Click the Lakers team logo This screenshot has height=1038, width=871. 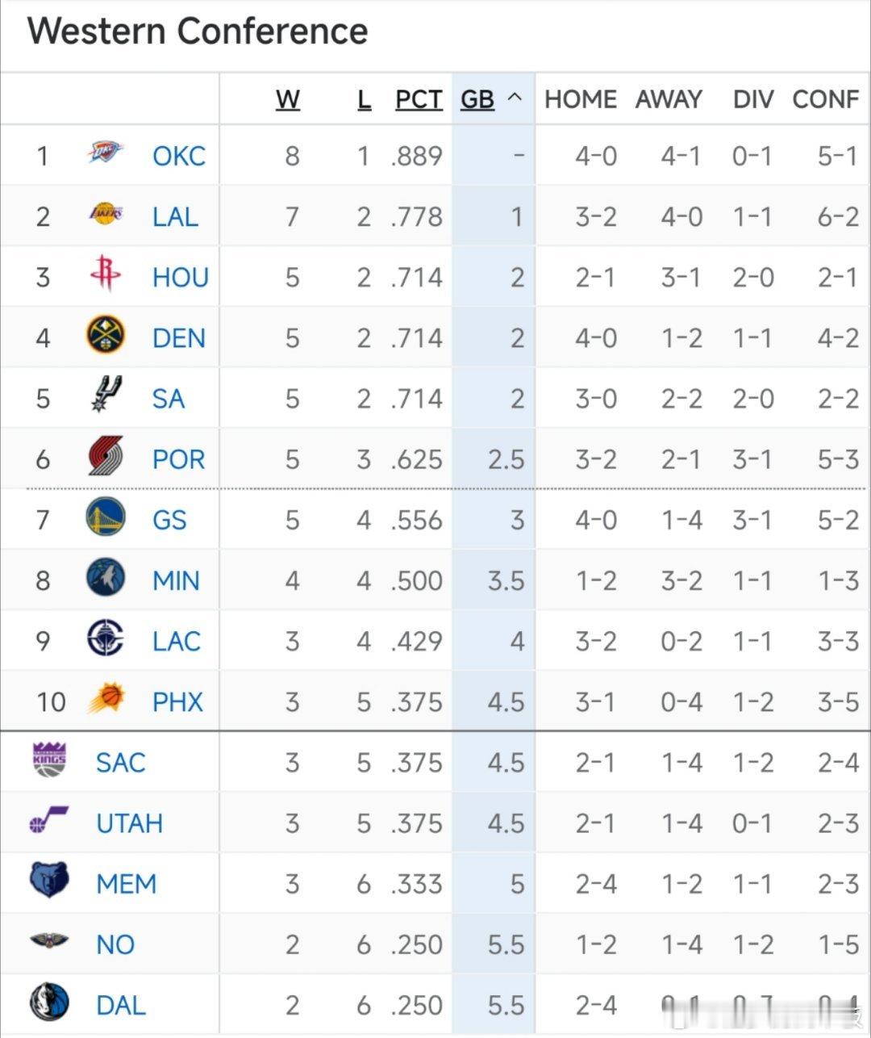[106, 214]
